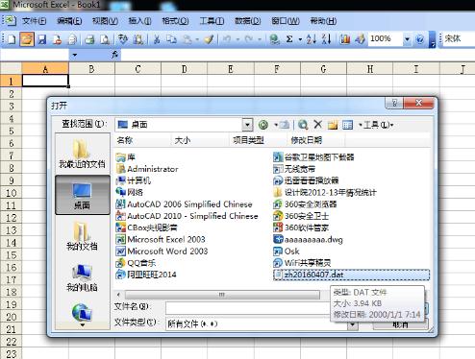Click the Cancel button in Open dialog
This screenshot has width=475, height=359.
pyautogui.click(x=401, y=324)
